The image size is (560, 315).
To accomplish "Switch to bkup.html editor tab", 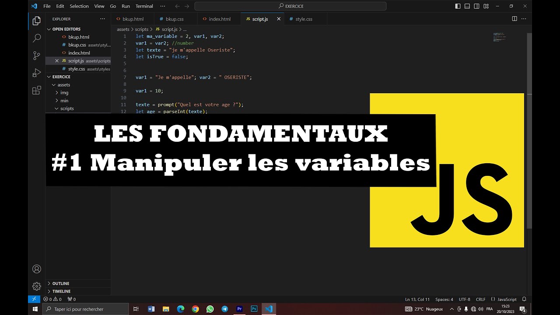I will coord(133,19).
